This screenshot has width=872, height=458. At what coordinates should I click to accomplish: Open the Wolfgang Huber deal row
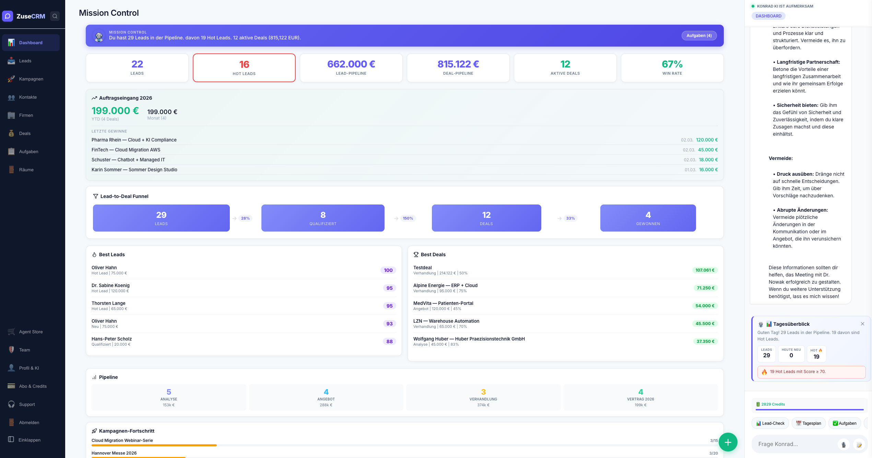566,341
